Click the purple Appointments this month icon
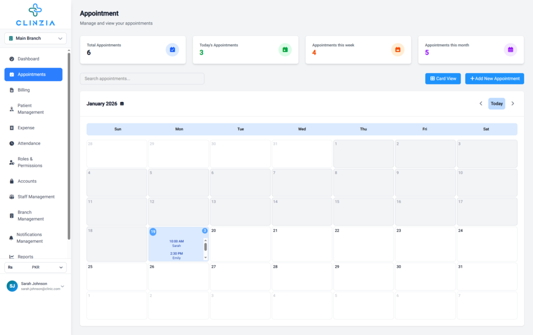 tap(510, 49)
